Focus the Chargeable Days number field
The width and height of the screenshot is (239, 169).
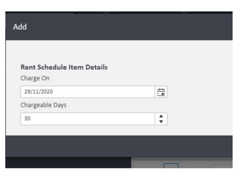88,119
